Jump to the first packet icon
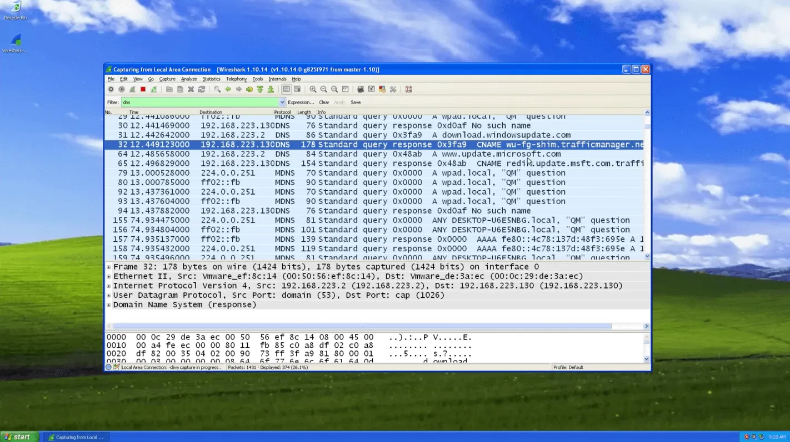The image size is (790, 442). (260, 89)
